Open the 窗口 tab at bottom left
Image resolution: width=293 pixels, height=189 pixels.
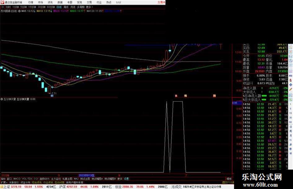9,179
